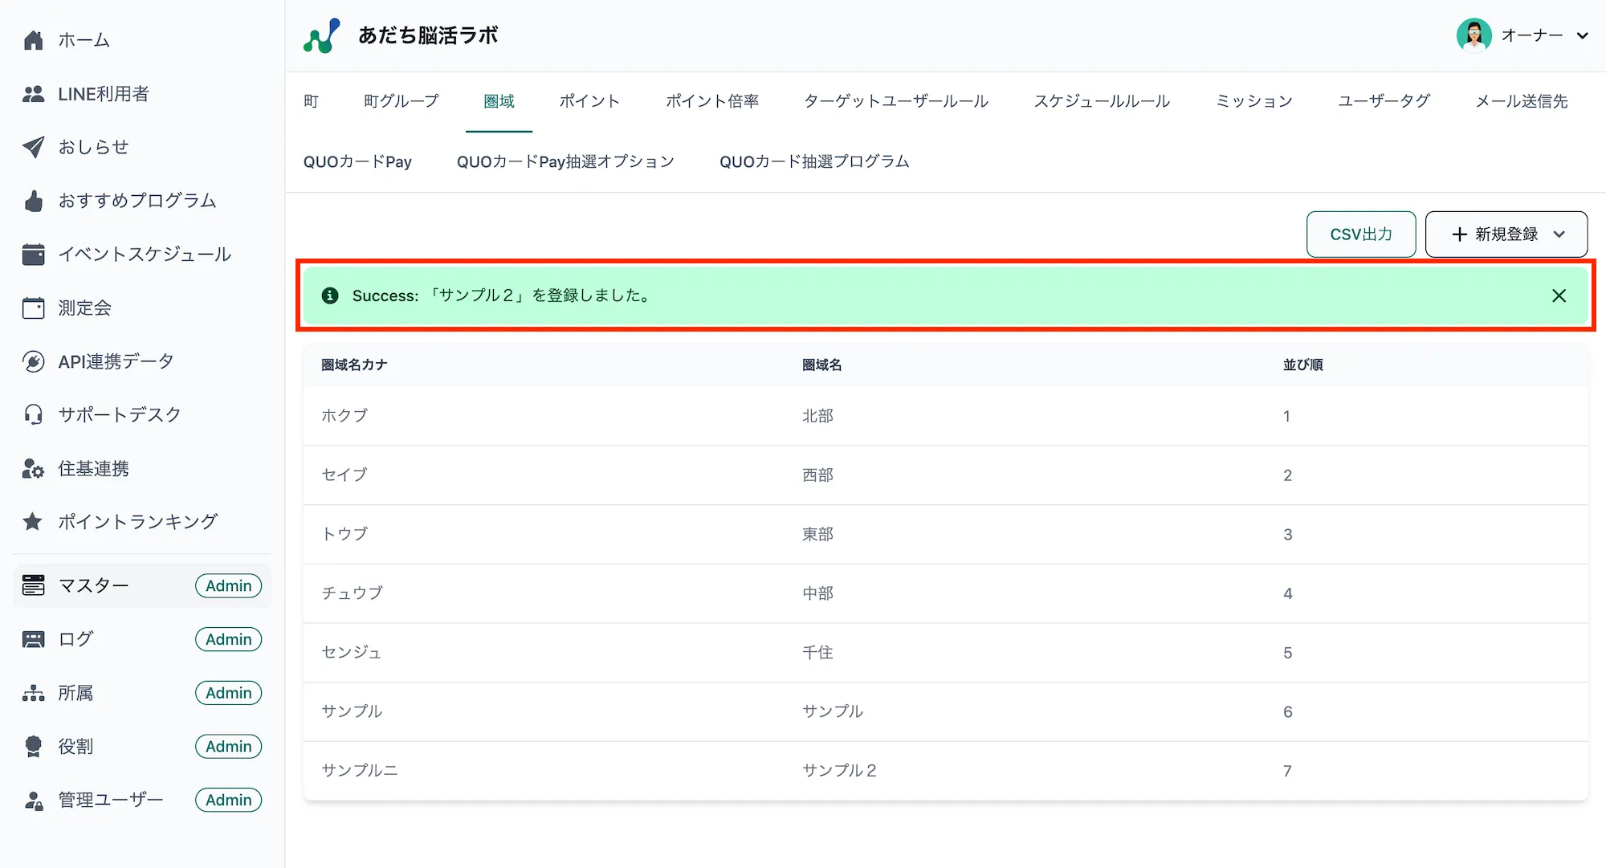
Task: Dismiss the サンプル2 success message
Action: click(1559, 295)
